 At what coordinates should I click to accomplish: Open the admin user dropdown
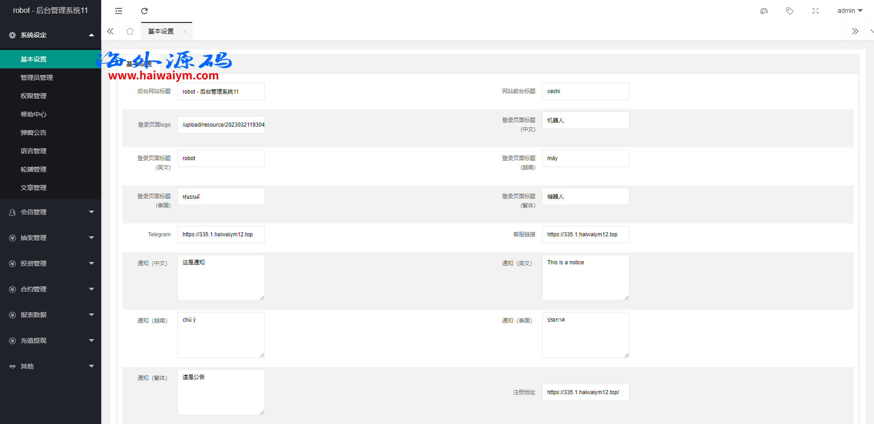849,11
